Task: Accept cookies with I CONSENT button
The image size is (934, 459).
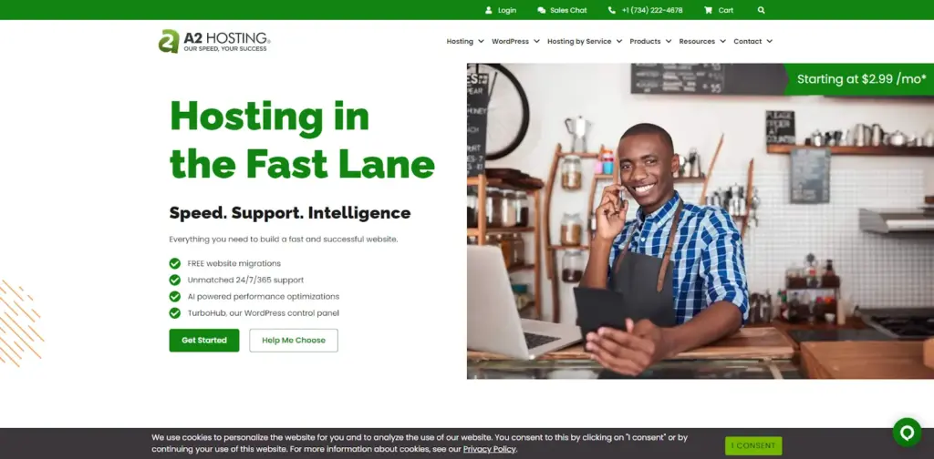Action: [753, 446]
